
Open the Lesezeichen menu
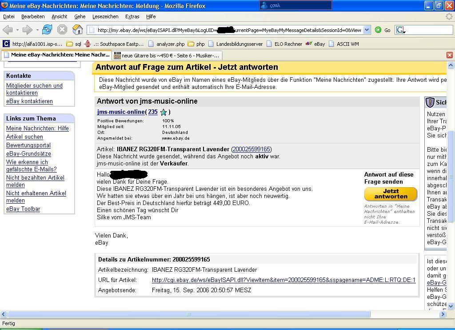[105, 16]
